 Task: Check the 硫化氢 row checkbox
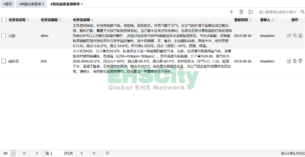[x=4, y=61]
